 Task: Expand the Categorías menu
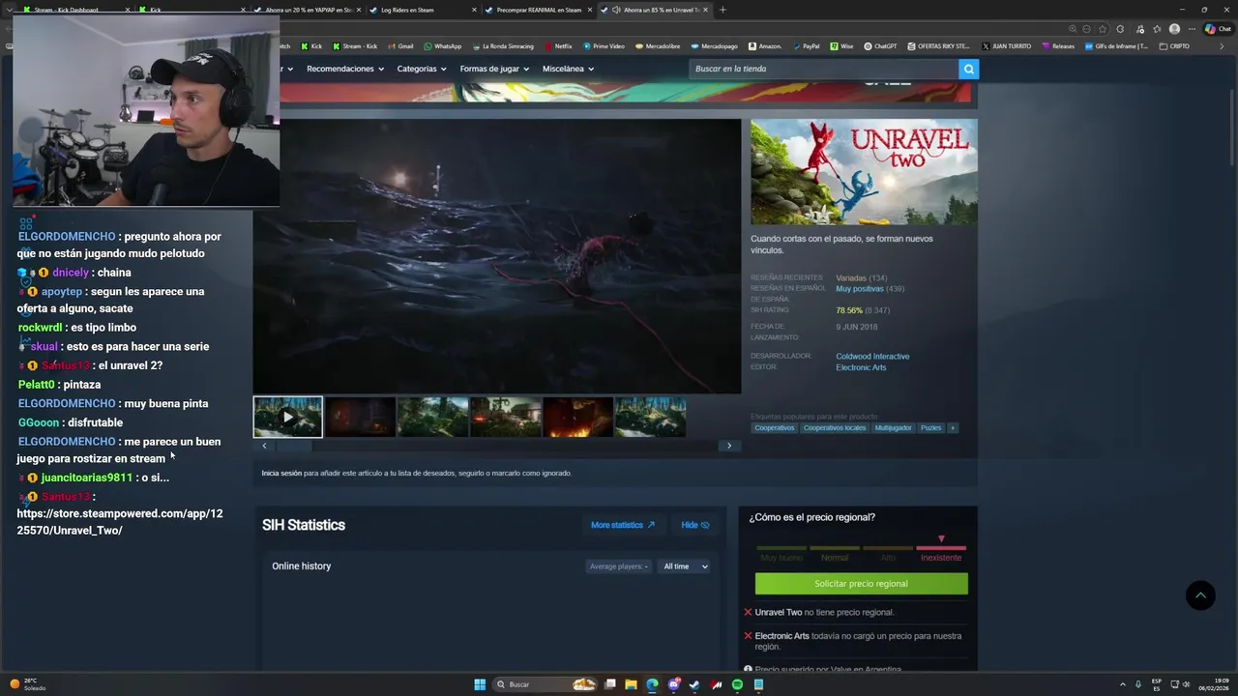(x=422, y=69)
